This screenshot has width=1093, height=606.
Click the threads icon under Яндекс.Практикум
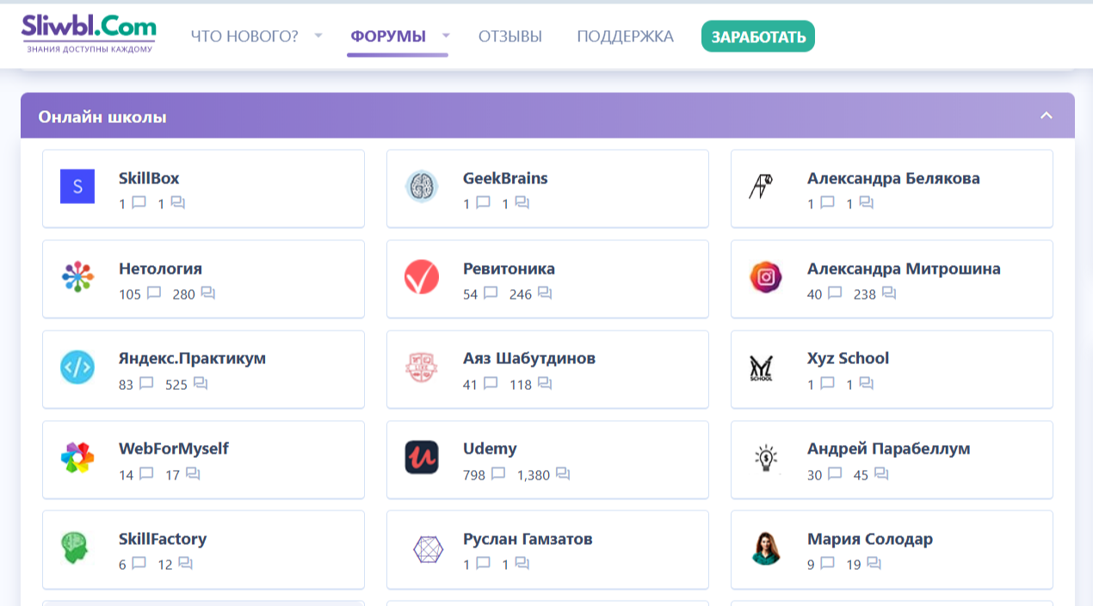pos(146,384)
